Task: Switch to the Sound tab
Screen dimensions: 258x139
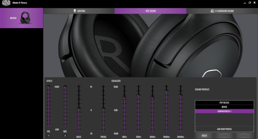Action: tap(151, 11)
